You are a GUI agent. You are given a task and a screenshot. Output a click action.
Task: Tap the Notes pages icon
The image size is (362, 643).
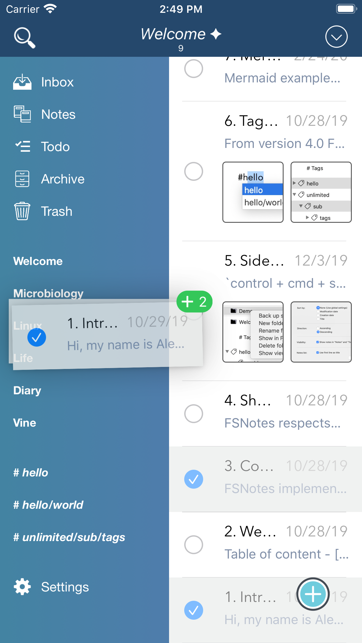click(x=22, y=114)
